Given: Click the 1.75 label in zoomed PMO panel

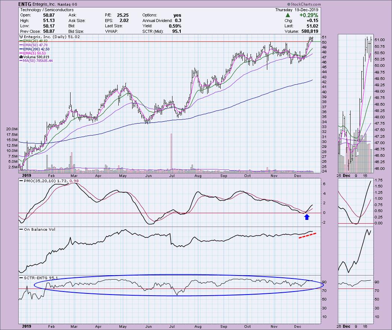Looking at the screenshot, I should (379, 180).
